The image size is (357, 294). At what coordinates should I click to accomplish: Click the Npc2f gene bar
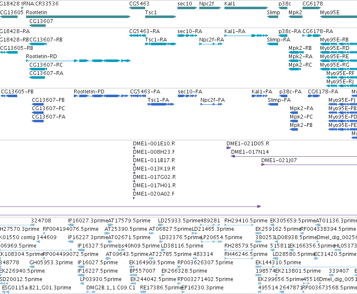tap(210, 8)
